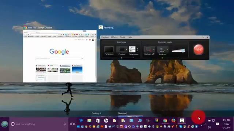Image resolution: width=234 pixels, height=131 pixels.
Task: Click the Google search box in Chrome
Action: (59, 59)
